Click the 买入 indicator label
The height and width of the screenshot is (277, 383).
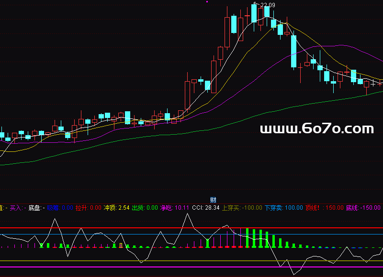tap(17, 208)
